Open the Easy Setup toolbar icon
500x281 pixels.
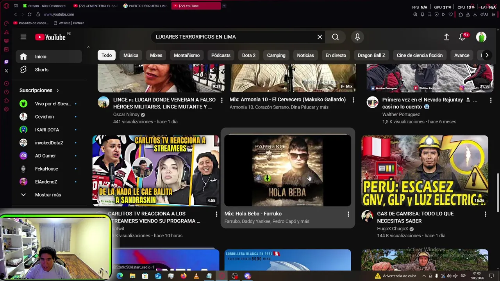tap(493, 14)
